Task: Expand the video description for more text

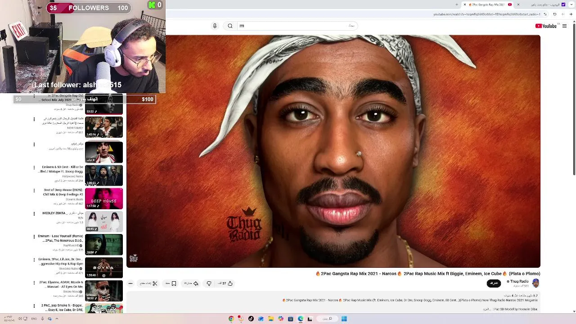Action: coord(486,309)
